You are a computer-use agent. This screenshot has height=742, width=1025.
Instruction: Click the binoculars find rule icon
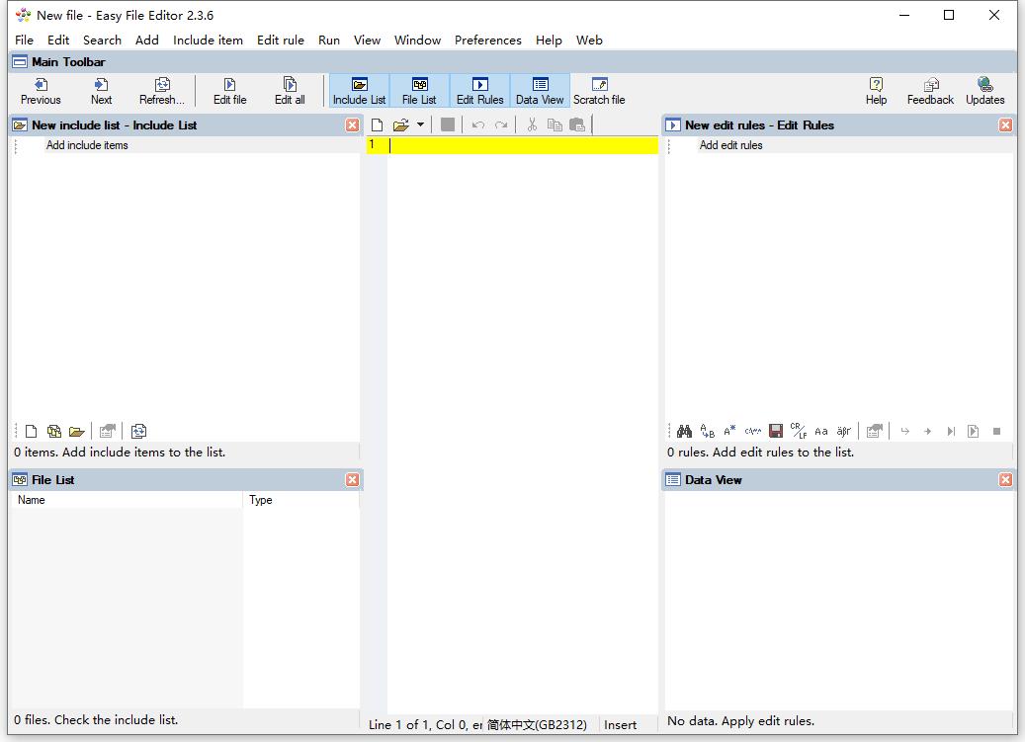tap(684, 431)
